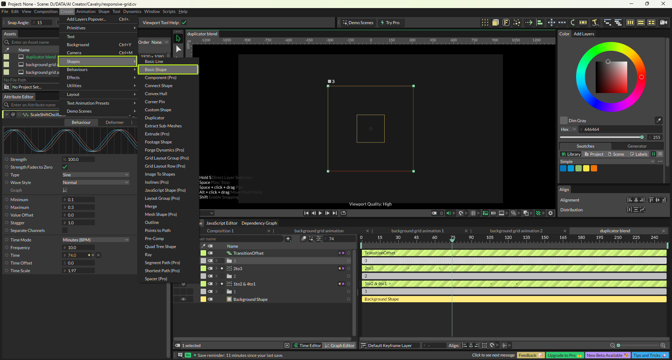Open the Wave Style dropdown
The width and height of the screenshot is (672, 360).
(x=96, y=183)
